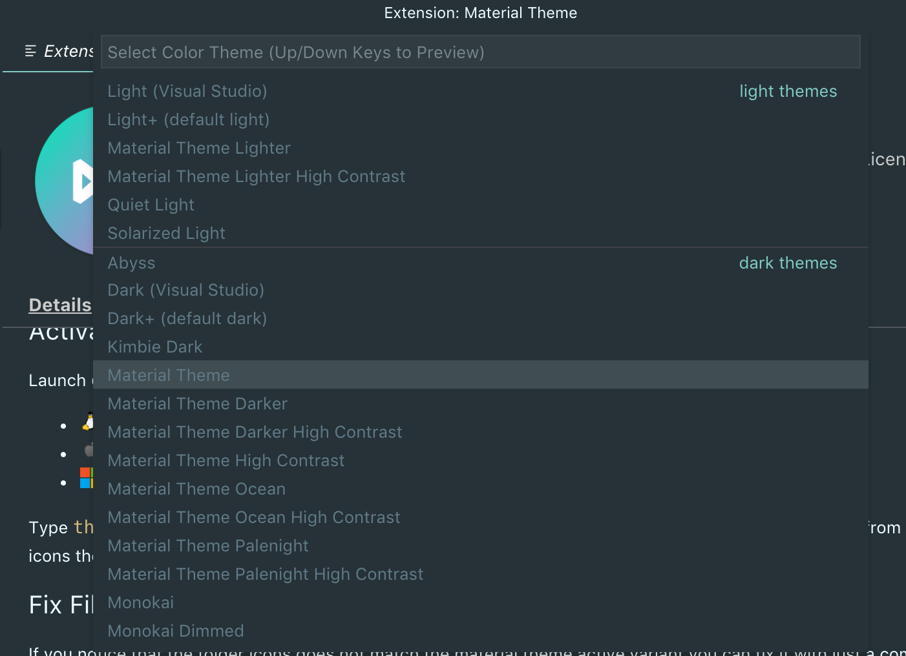Screen dimensions: 906x656
Task: Click the Linux penguin icon
Action: 89,422
